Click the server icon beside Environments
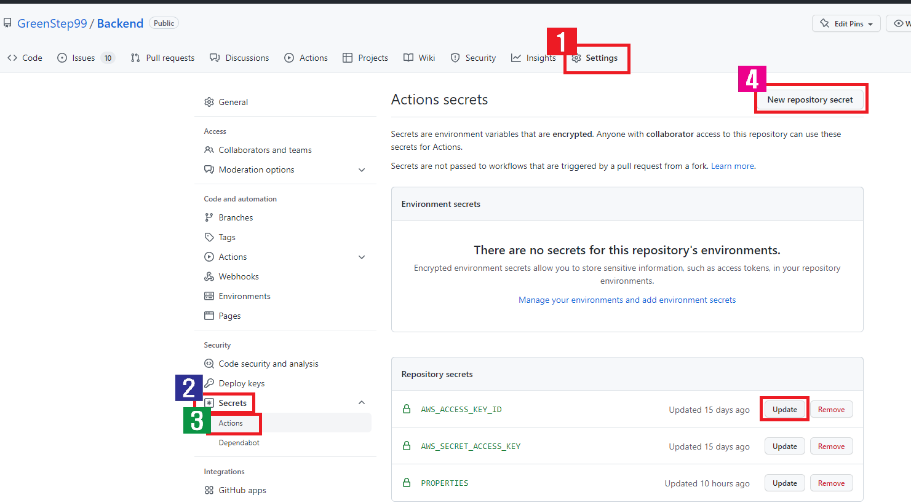Image resolution: width=911 pixels, height=503 pixels. click(x=209, y=296)
